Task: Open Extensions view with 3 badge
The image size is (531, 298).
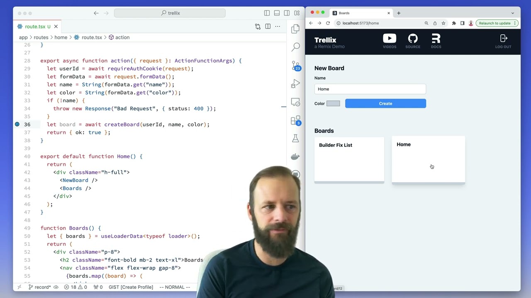Action: click(x=296, y=120)
